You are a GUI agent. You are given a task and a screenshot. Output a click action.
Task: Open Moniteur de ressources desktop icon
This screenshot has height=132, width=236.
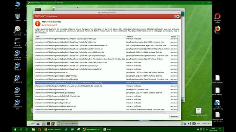tap(17, 31)
